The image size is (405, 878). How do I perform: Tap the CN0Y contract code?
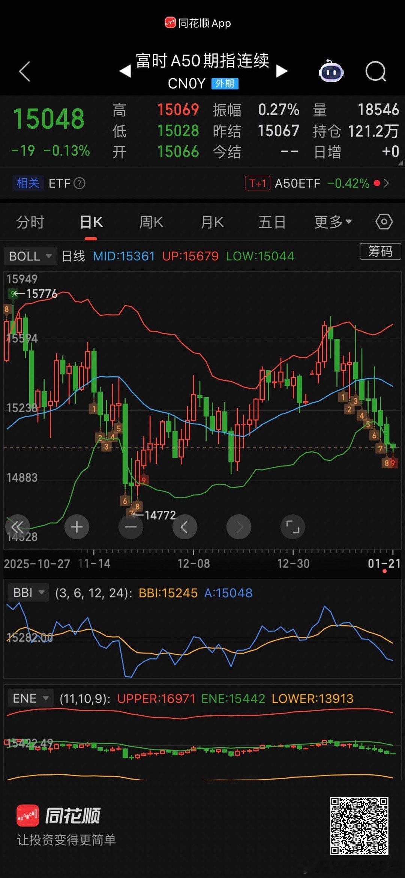tap(186, 83)
